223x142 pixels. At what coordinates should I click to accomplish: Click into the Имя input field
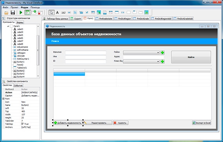tap(86, 57)
